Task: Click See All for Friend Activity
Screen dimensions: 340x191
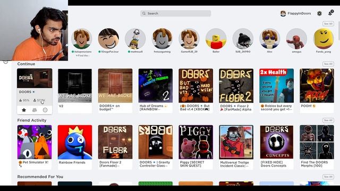Action: point(328,120)
